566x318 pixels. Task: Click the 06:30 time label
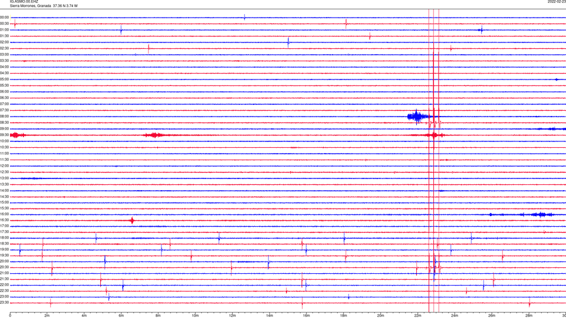coord(4,98)
